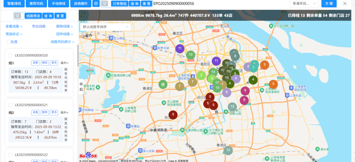Close the panel with the X icon

click(x=345, y=4)
